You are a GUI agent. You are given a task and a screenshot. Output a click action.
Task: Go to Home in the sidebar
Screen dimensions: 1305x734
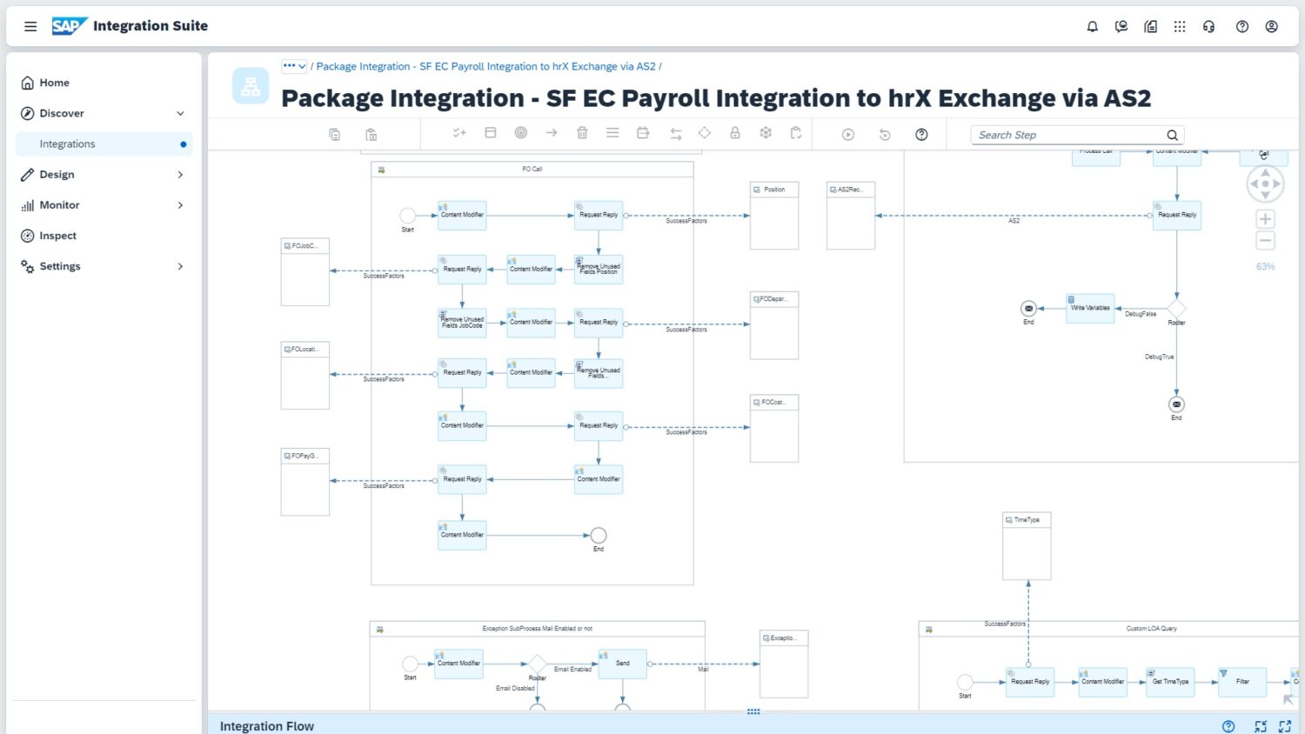tap(54, 83)
